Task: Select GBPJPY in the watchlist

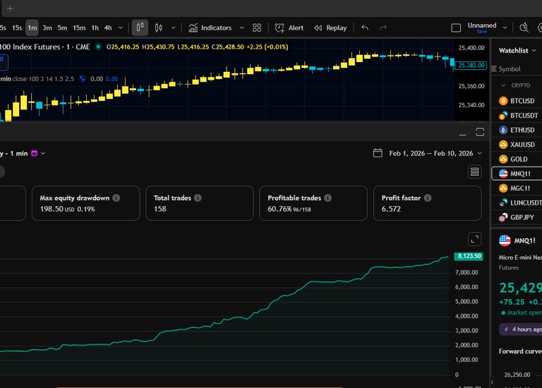Action: click(x=517, y=217)
